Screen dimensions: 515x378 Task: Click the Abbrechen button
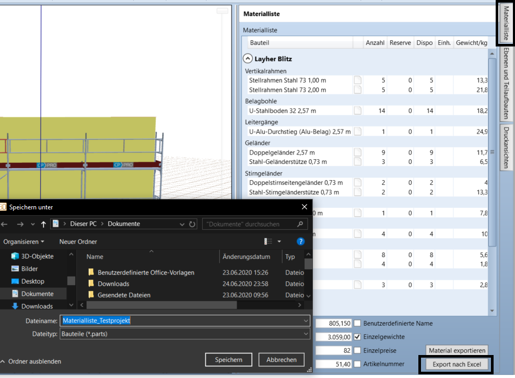(x=281, y=360)
